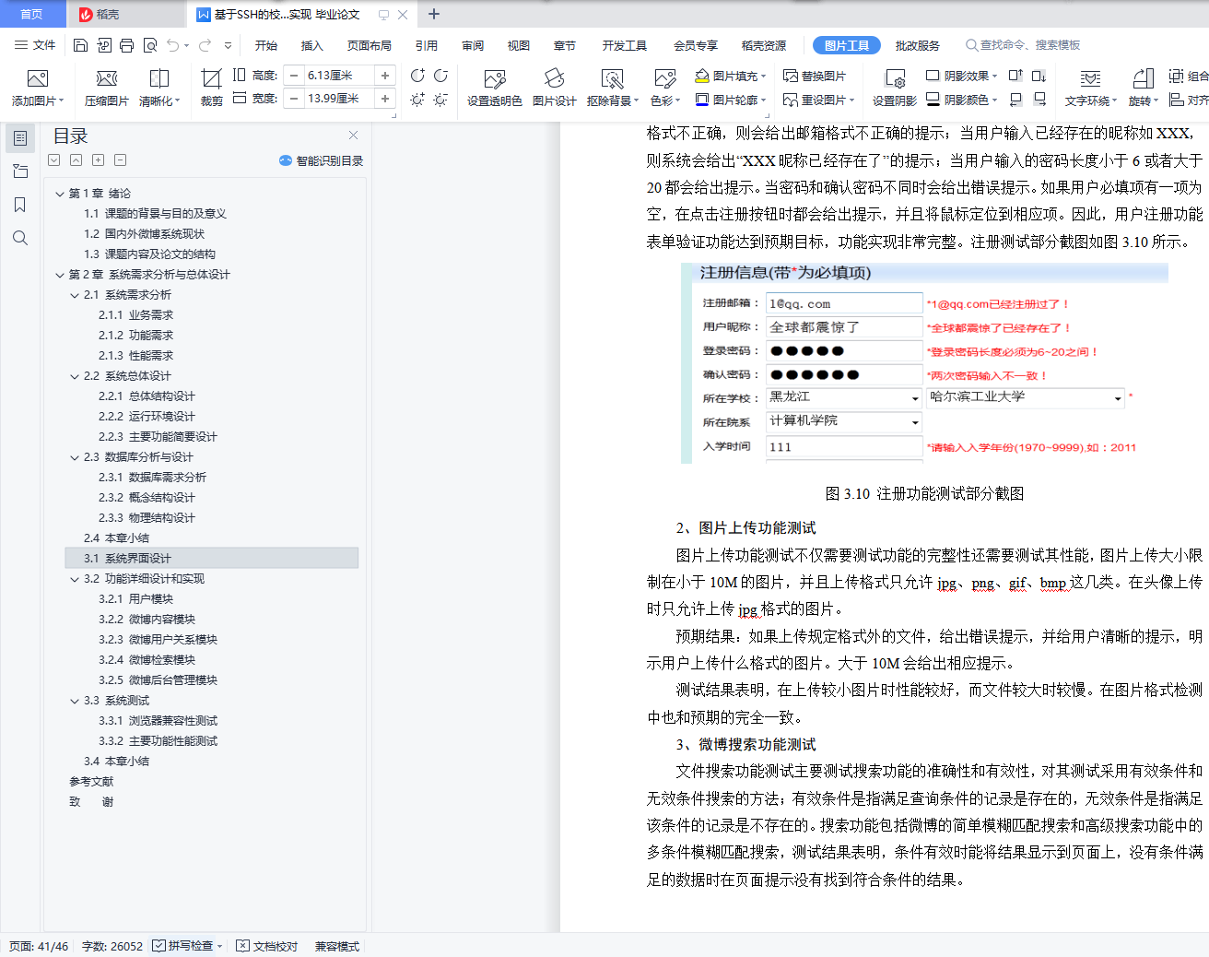This screenshot has width=1209, height=957.
Task: Open 阴影颜色 shadow color picker
Action: tap(961, 100)
